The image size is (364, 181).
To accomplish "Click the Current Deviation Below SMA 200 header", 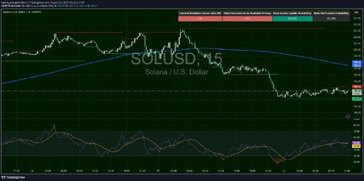I will click(200, 14).
